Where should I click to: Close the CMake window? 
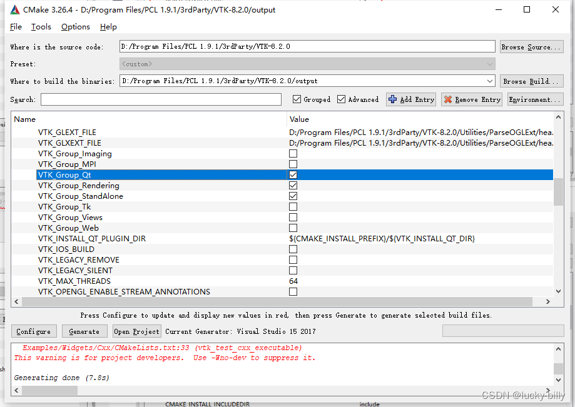tap(556, 9)
